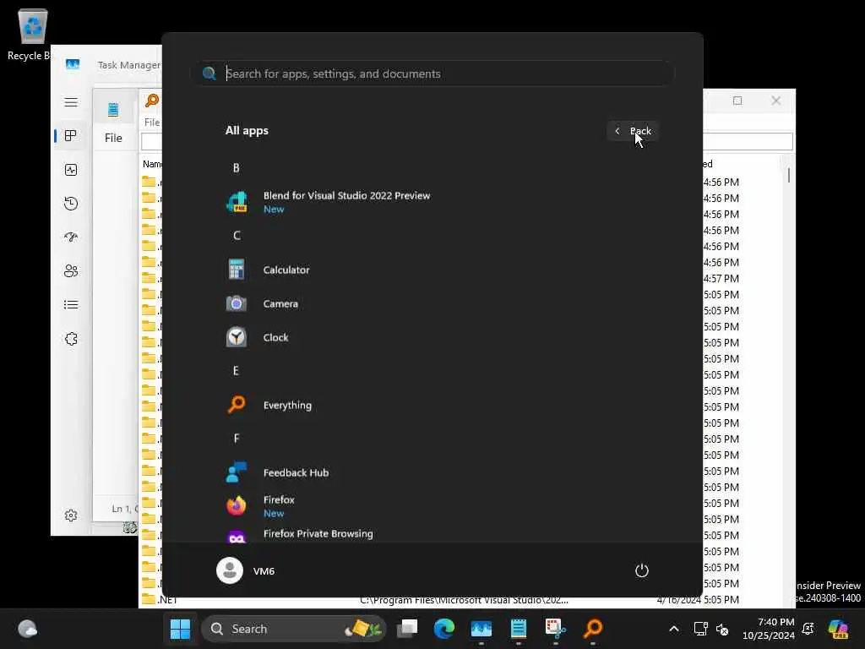Image resolution: width=865 pixels, height=649 pixels.
Task: Open Task Manager App history page
Action: [71, 204]
